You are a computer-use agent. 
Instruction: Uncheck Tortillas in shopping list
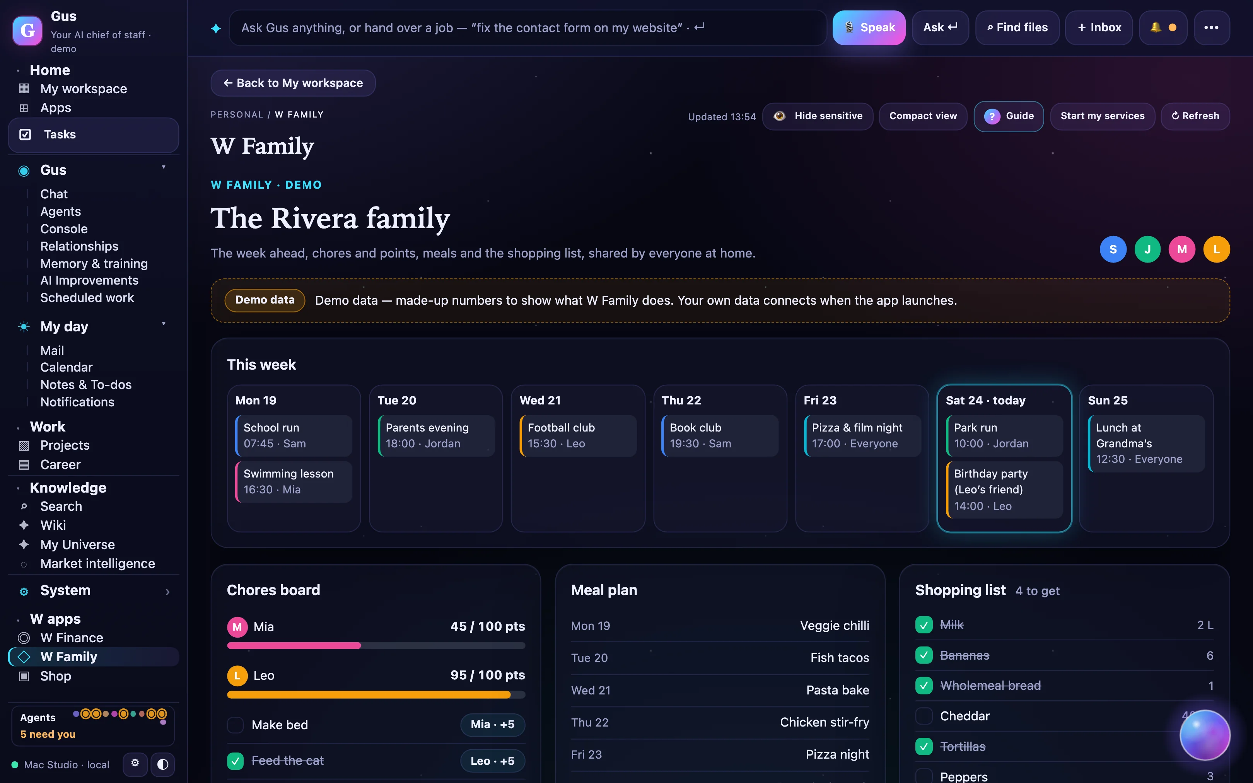pos(924,747)
